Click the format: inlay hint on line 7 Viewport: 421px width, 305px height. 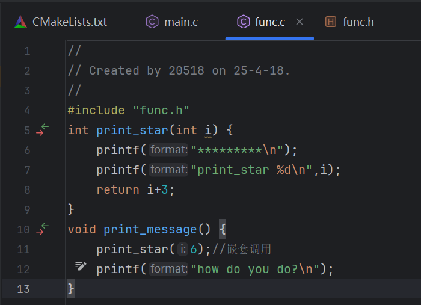coord(168,170)
